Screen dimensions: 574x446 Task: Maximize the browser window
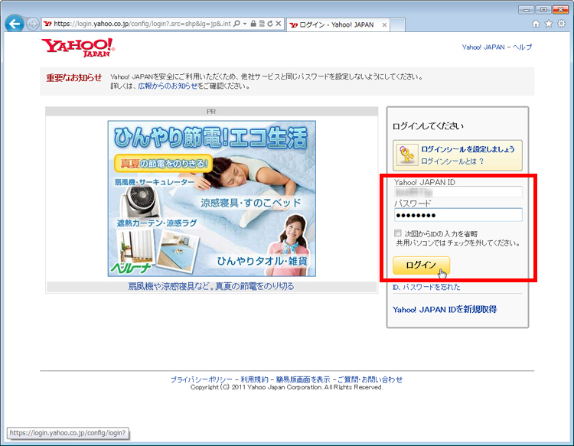pyautogui.click(x=543, y=10)
